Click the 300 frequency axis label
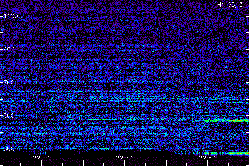 9,149
